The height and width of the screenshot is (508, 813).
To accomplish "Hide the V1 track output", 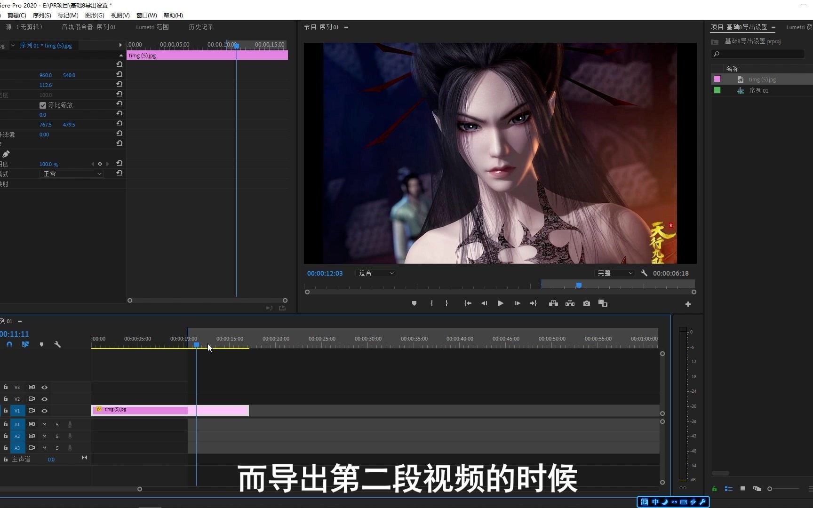I will pyautogui.click(x=45, y=411).
